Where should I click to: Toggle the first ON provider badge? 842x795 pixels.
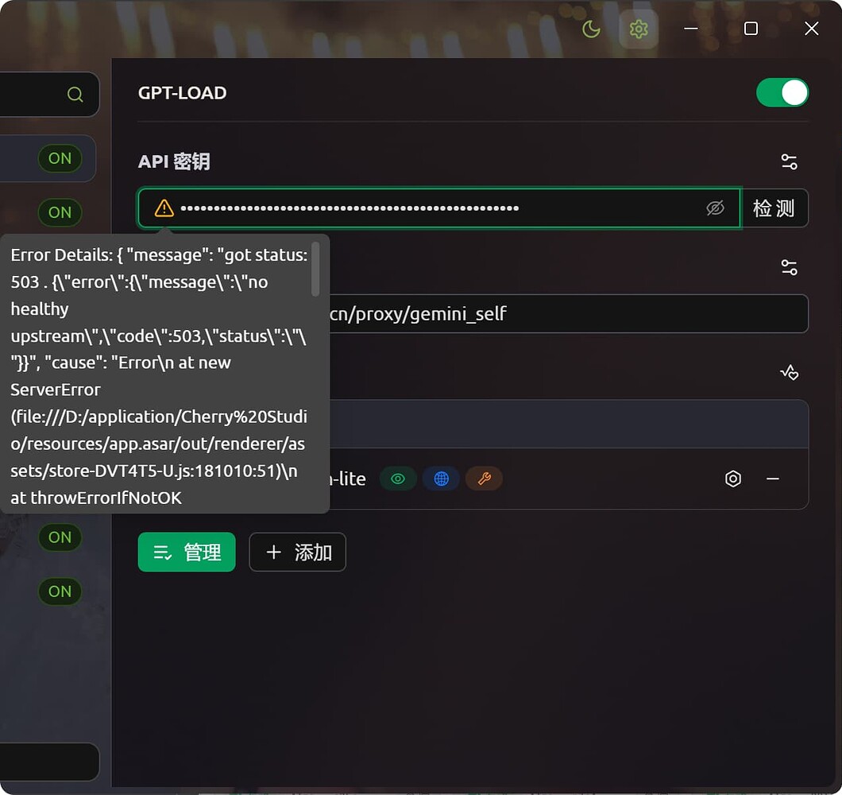point(60,158)
